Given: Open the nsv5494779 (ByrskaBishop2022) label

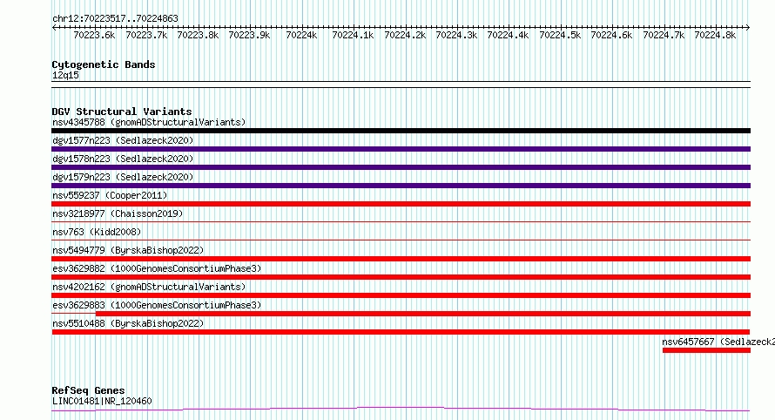Looking at the screenshot, I should pos(128,250).
